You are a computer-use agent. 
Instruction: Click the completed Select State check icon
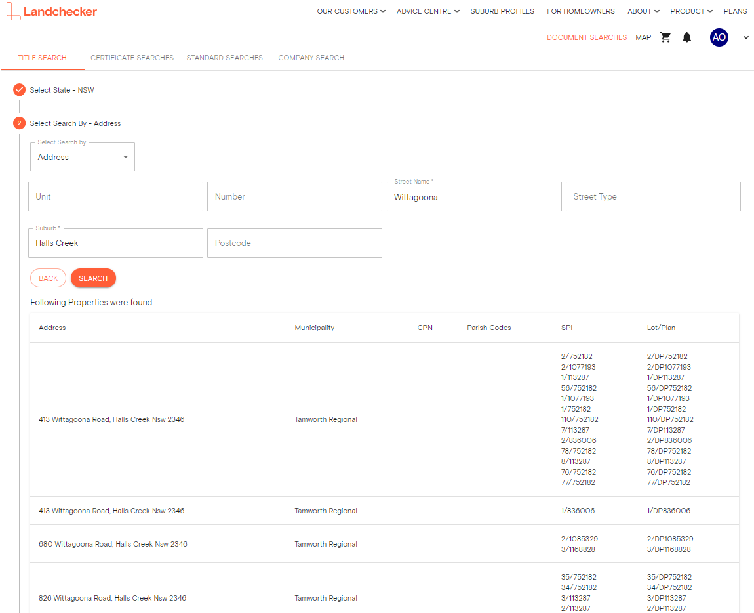[19, 89]
